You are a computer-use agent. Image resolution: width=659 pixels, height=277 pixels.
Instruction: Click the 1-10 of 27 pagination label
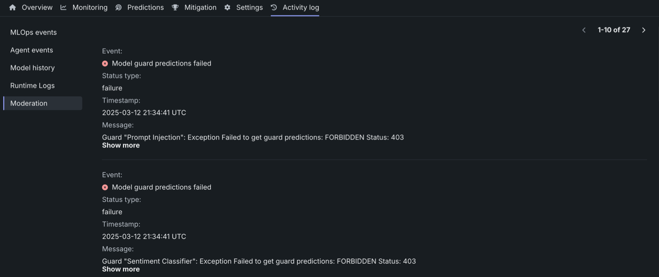[614, 30]
